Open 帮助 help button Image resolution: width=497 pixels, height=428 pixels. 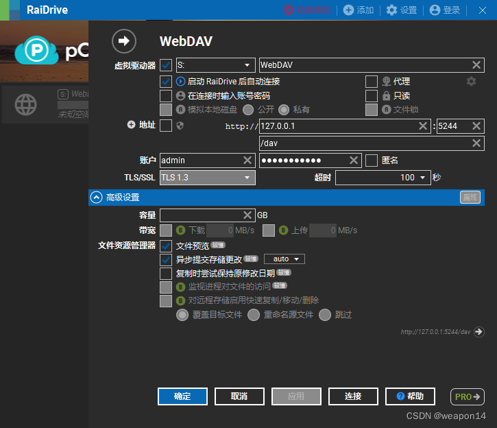410,396
